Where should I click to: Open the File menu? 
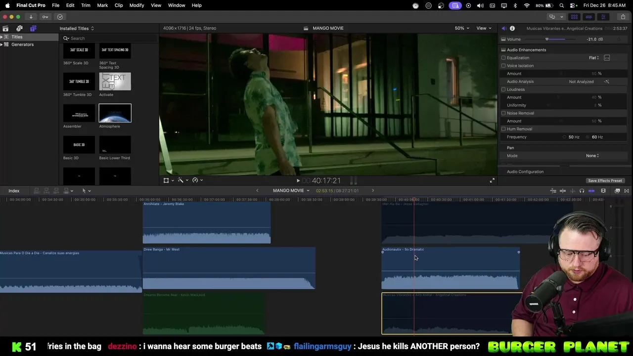point(56,5)
